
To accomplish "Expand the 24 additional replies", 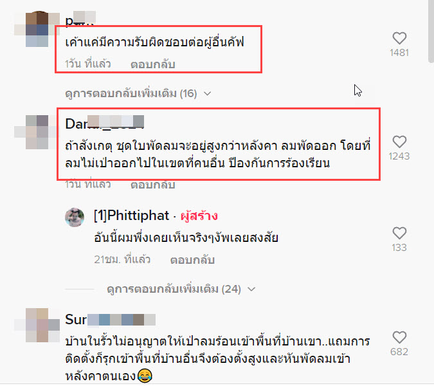I will click(x=174, y=289).
